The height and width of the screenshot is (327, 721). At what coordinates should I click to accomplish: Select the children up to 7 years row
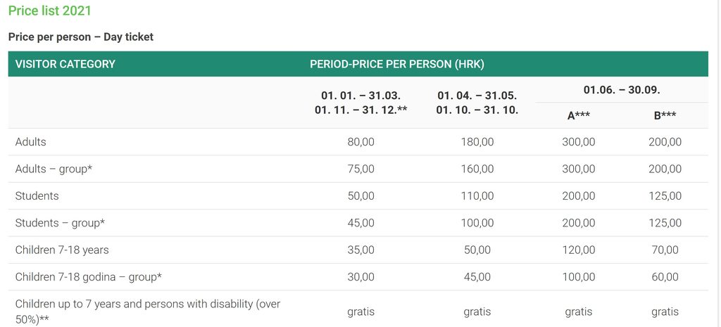click(x=358, y=312)
